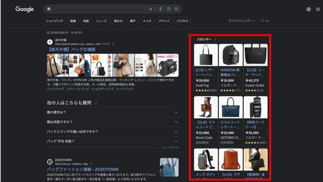The height and width of the screenshot is (182, 323).
Task: Open 【傳濱野】 black bag ad
Action: [255, 163]
